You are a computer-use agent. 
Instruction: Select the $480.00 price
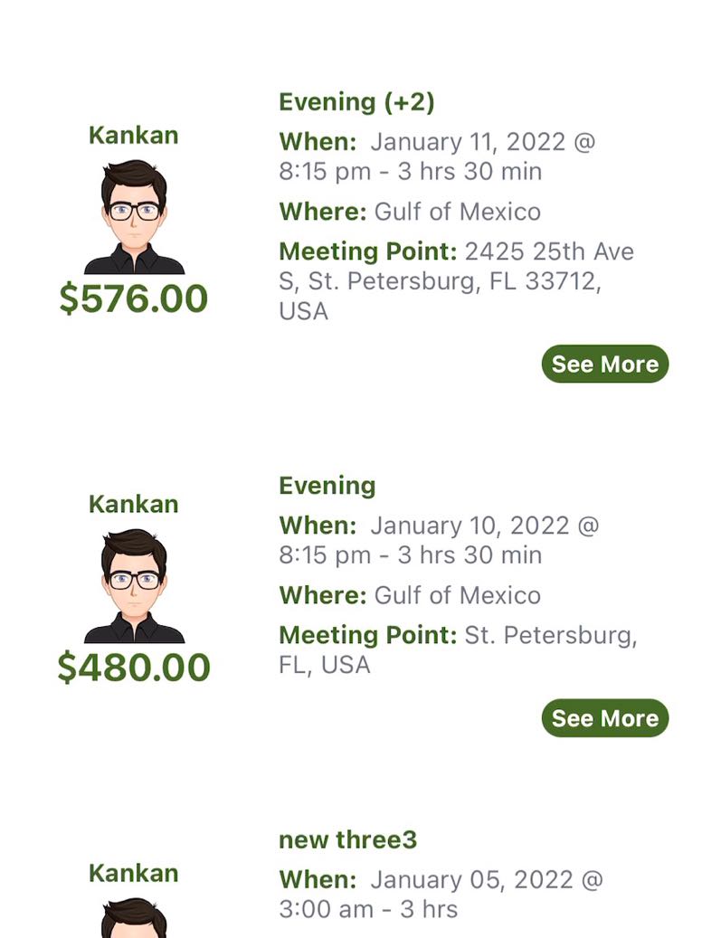(134, 668)
